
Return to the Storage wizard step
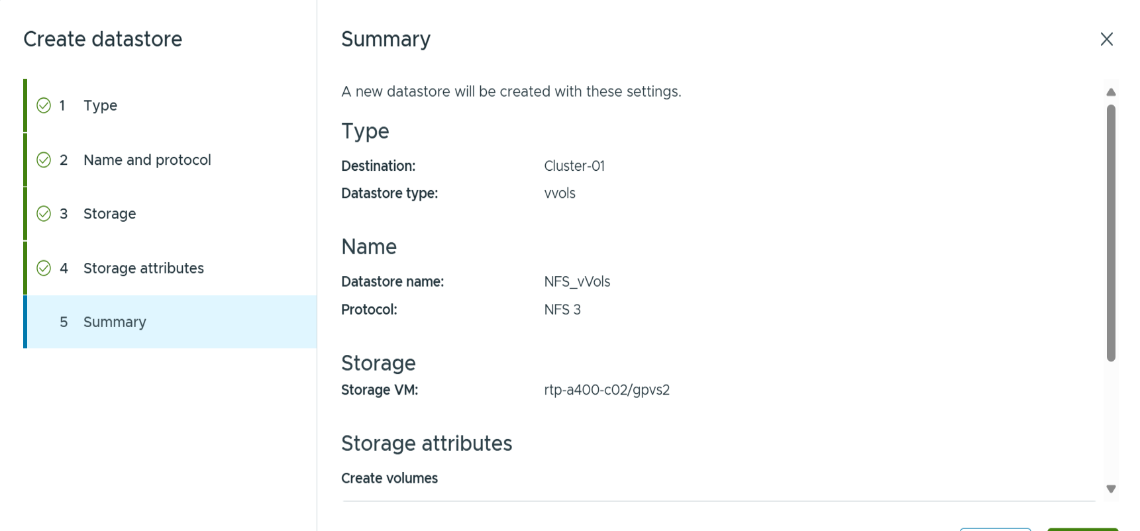click(109, 214)
